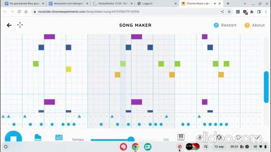Select the Chrome Music Lab tab

[199, 3]
